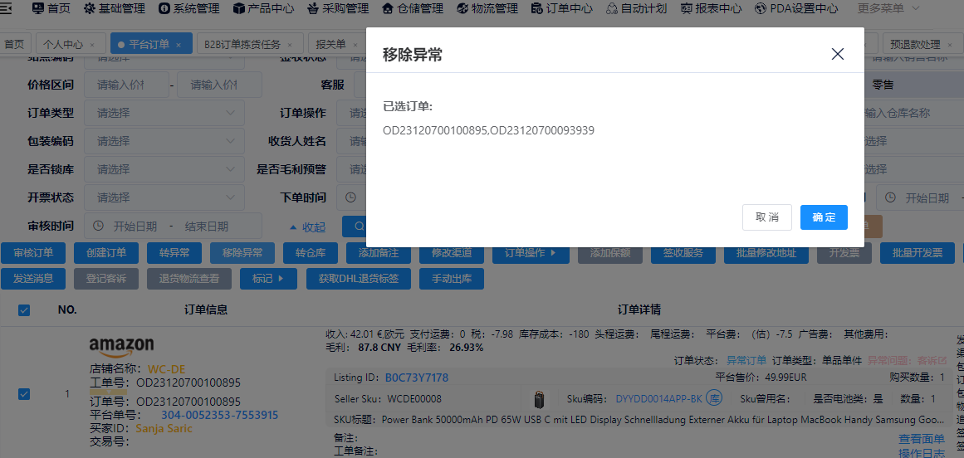The image size is (964, 458).
Task: Click the 添加备注 button
Action: point(378,253)
